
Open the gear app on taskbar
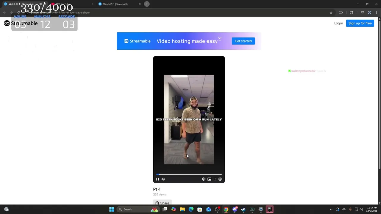pyautogui.click(x=261, y=209)
